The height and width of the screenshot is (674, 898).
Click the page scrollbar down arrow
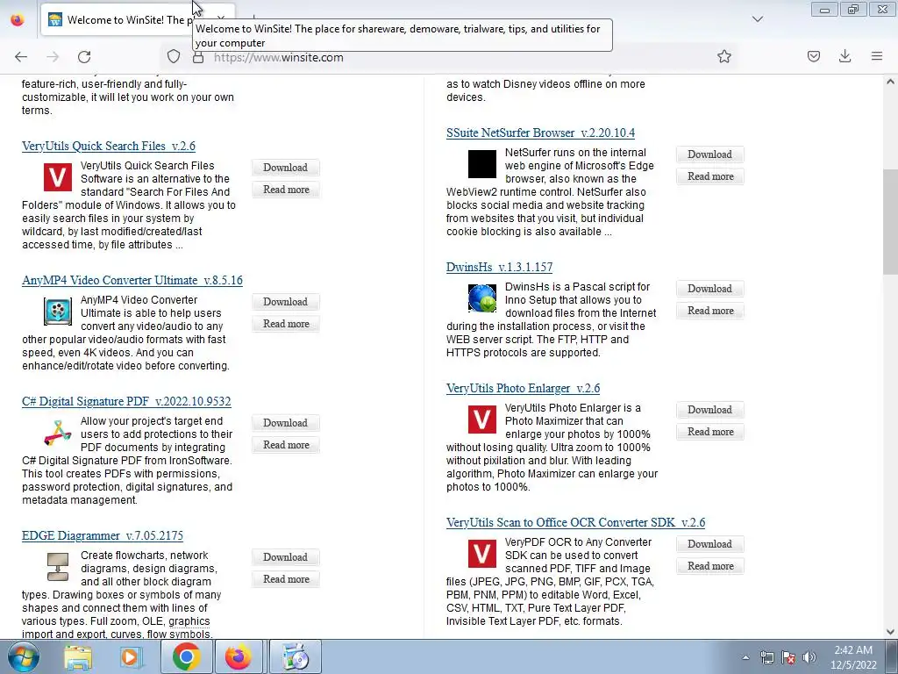pyautogui.click(x=890, y=632)
